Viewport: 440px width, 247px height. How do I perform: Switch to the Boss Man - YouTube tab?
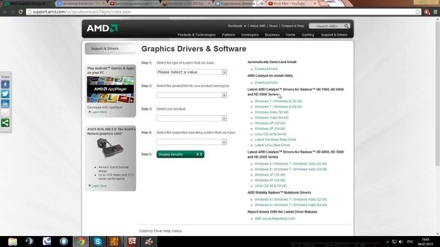coord(291,3)
